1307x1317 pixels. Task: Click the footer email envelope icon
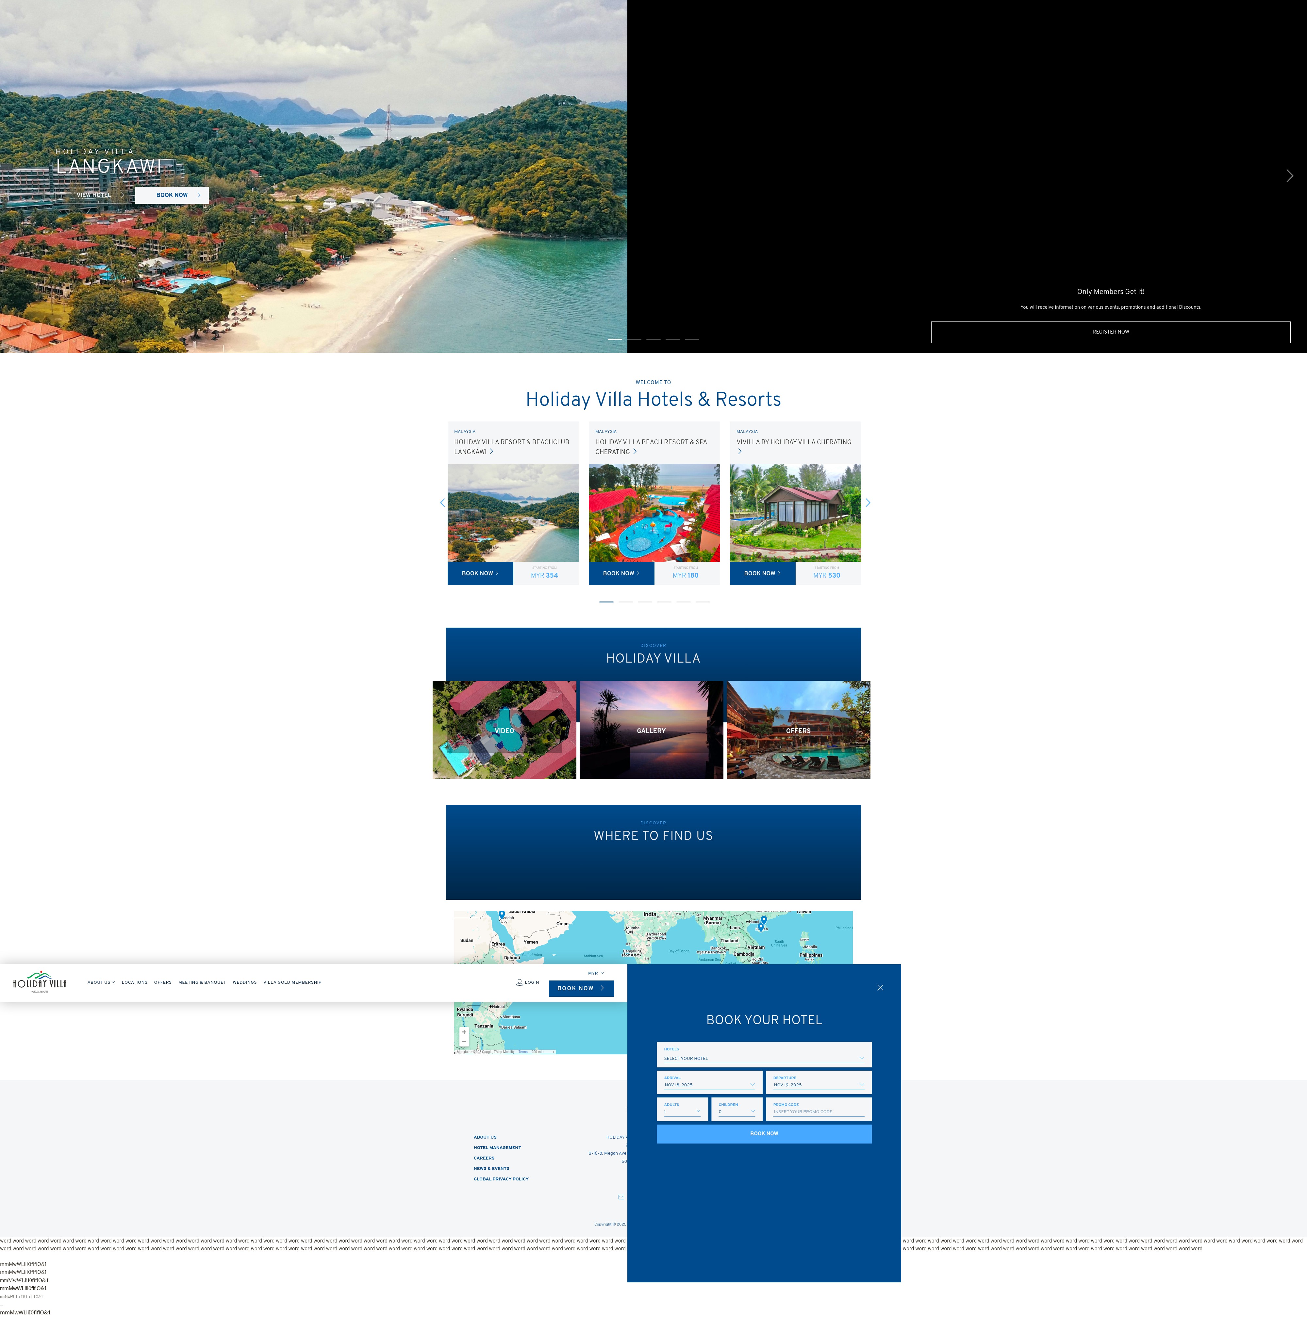tap(620, 1197)
